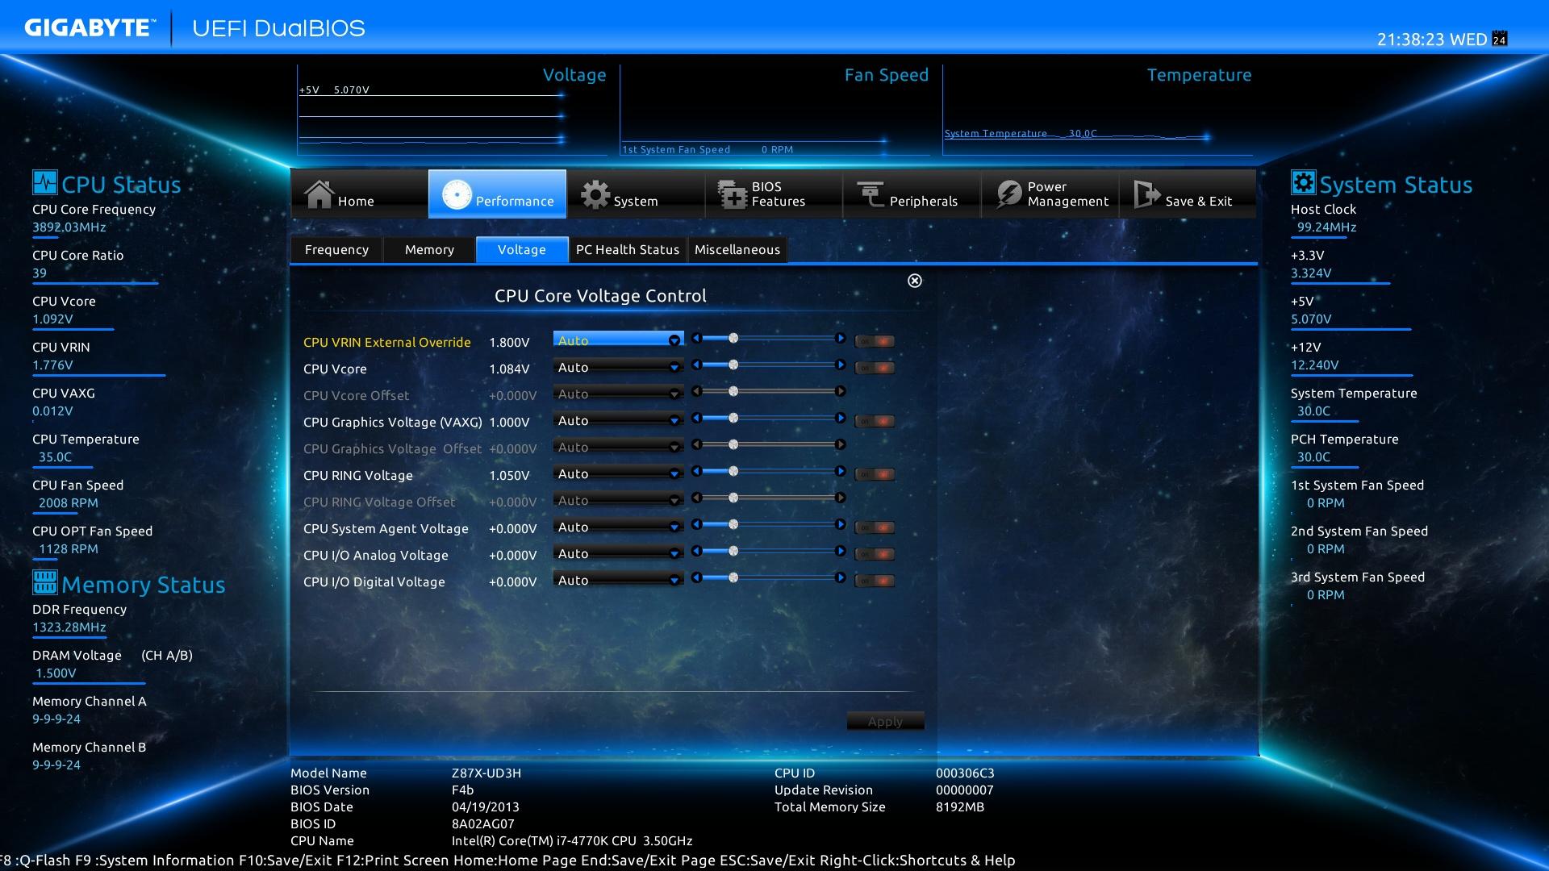
Task: Close the CPU Core Voltage Control panel
Action: pyautogui.click(x=914, y=281)
